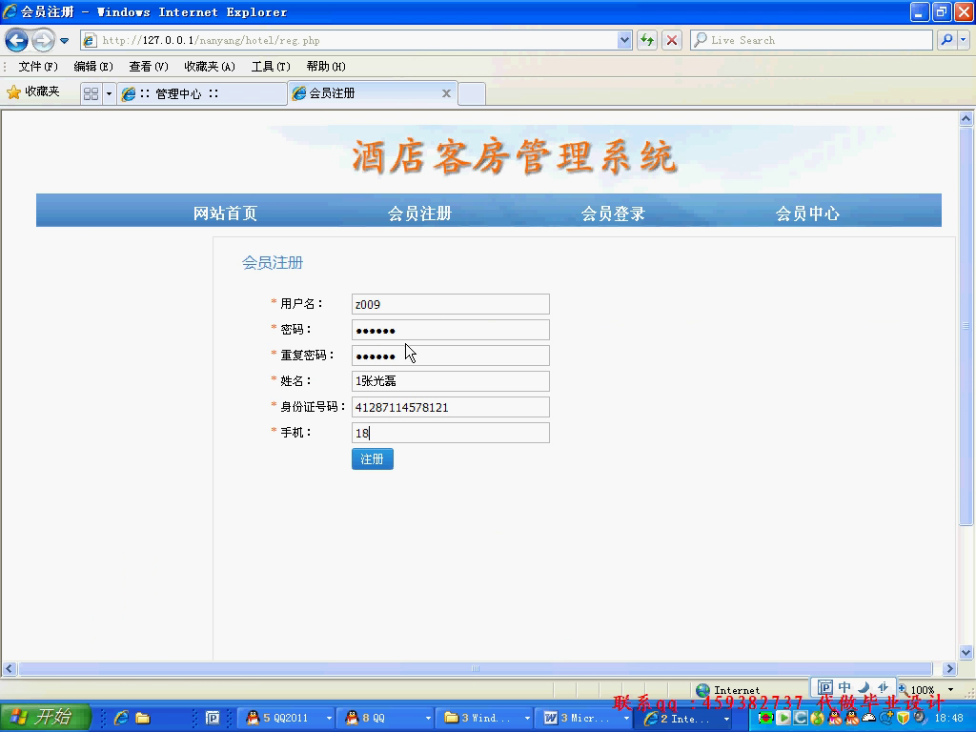Expand the search provider dropdown arrow

(963, 40)
